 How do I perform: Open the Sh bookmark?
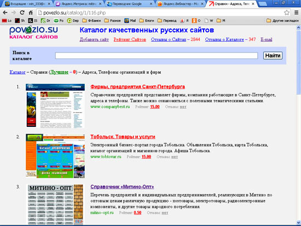20,21
